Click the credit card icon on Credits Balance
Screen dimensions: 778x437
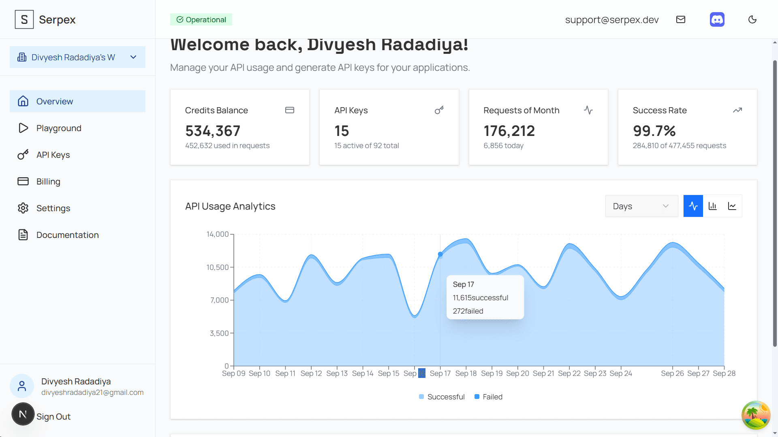point(290,110)
